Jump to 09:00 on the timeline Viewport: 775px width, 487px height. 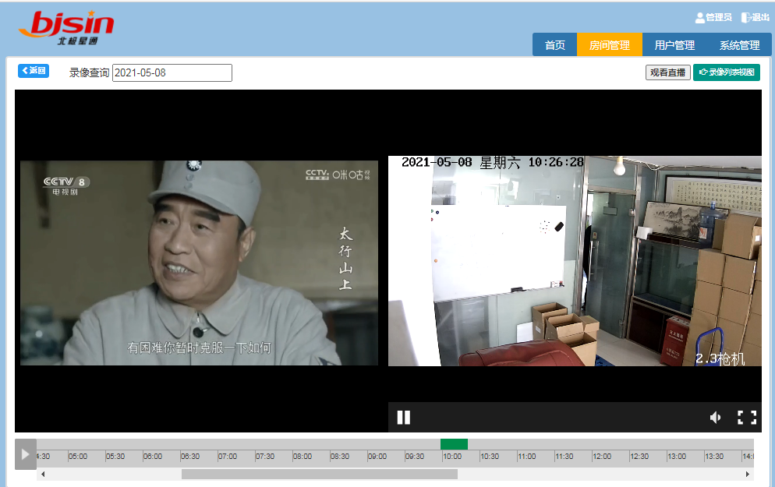pyautogui.click(x=377, y=457)
